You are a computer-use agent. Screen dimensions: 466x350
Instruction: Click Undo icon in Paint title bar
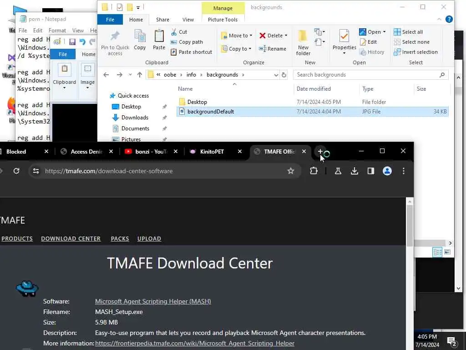82,42
